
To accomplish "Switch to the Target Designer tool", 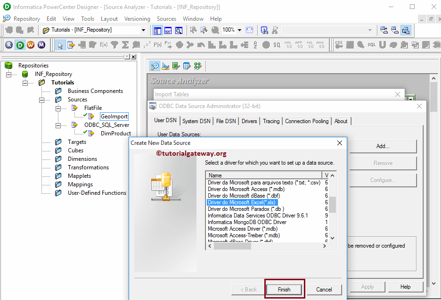I will click(165, 66).
